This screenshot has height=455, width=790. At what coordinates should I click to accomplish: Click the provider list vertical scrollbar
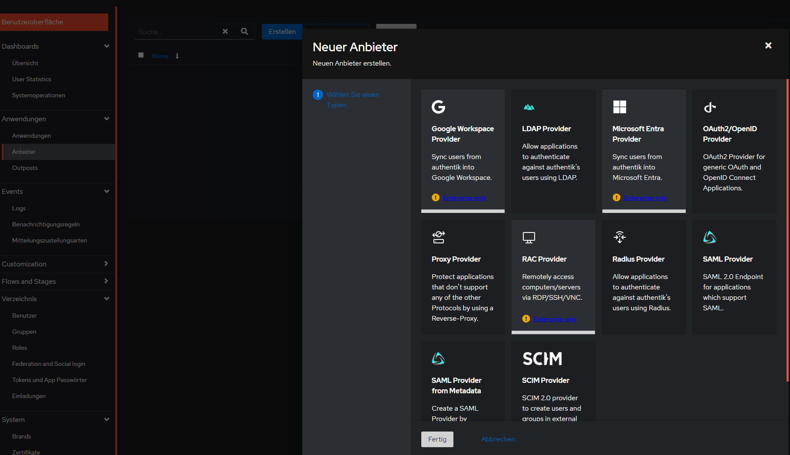(787, 230)
